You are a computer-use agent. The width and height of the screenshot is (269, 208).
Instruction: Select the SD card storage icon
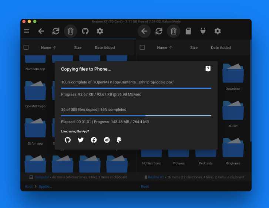[x=188, y=31]
